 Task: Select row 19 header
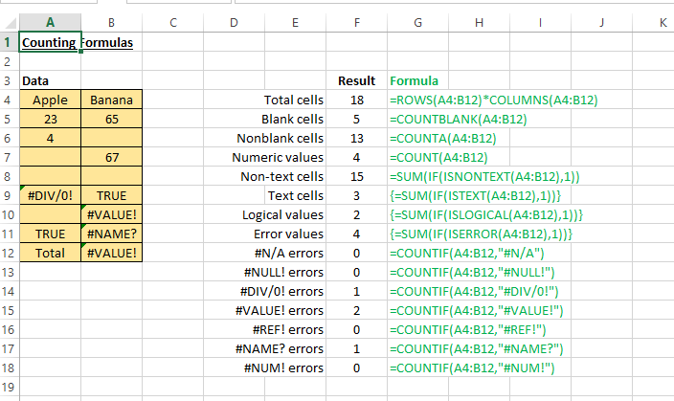tap(9, 387)
